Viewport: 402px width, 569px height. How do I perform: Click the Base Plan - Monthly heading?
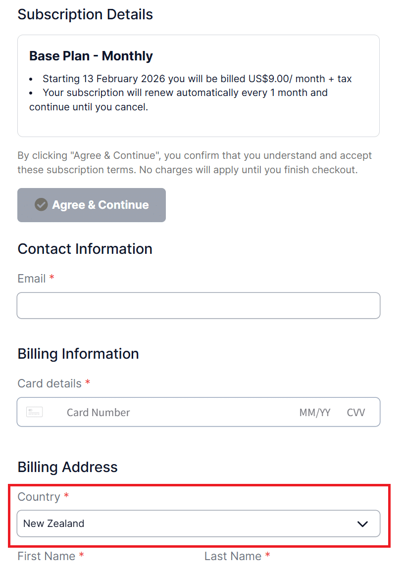pyautogui.click(x=91, y=56)
